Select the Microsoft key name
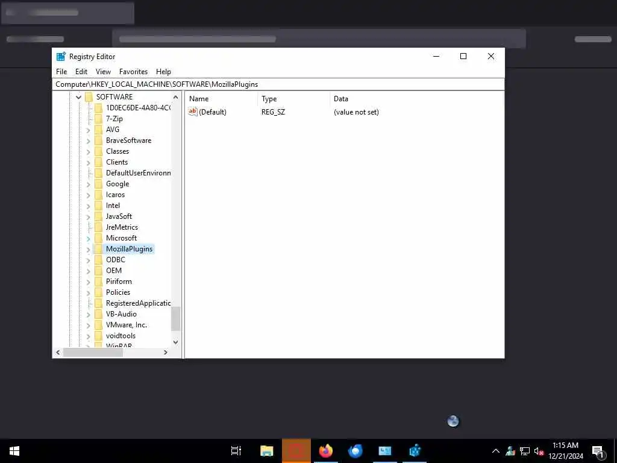 [121, 238]
